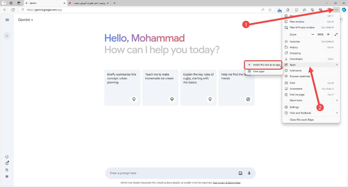348x187 pixels.
Task: Decrease zoom with the minus button
Action: pyautogui.click(x=313, y=34)
